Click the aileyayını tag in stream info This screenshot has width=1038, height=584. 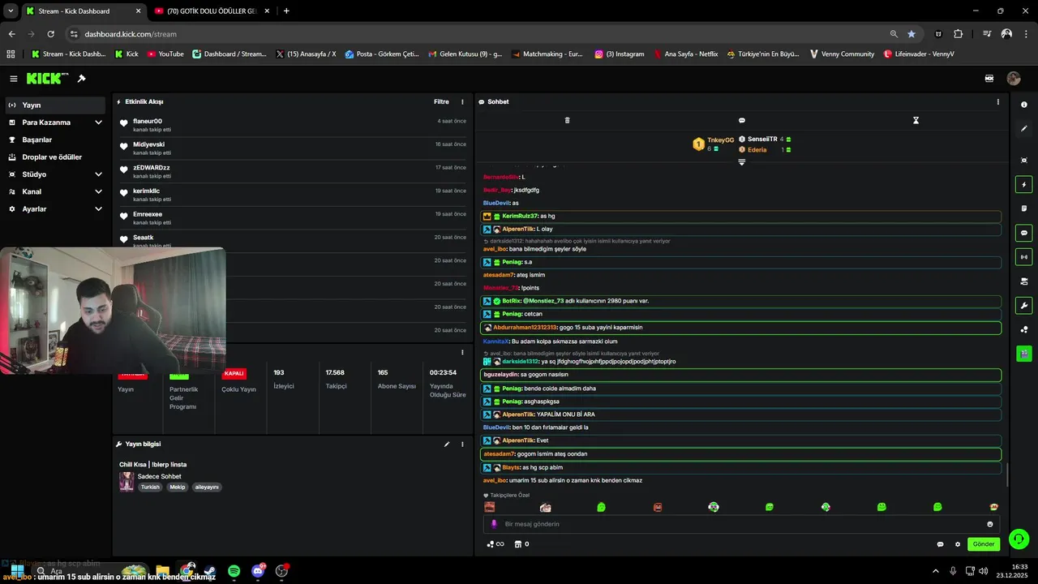point(207,487)
